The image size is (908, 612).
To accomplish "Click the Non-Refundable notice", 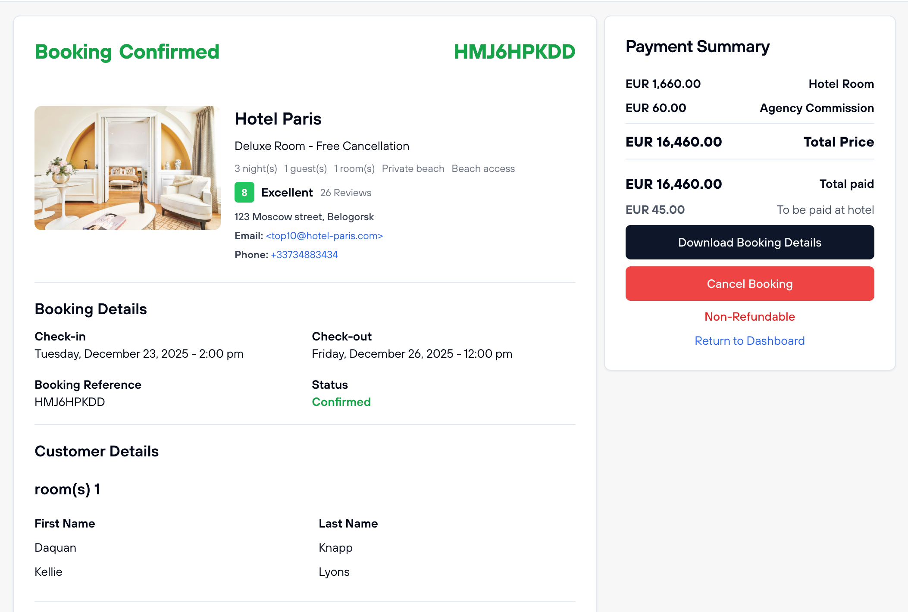I will tap(749, 317).
